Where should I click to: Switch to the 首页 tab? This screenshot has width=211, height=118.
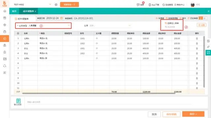click(x=14, y=11)
